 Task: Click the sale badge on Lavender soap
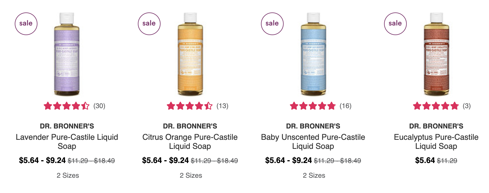click(x=26, y=24)
